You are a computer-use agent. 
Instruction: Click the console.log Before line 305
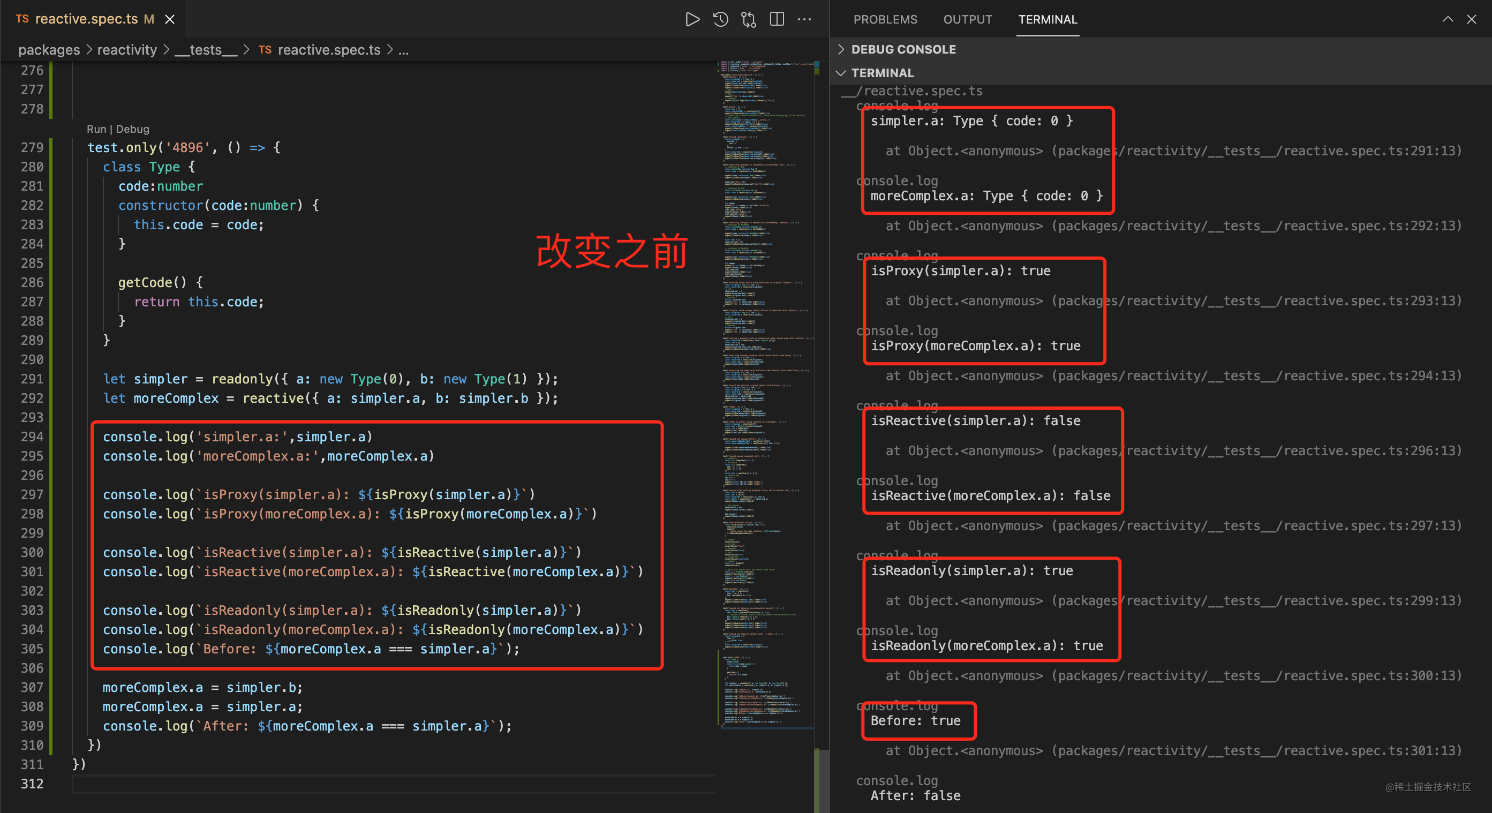(x=311, y=649)
